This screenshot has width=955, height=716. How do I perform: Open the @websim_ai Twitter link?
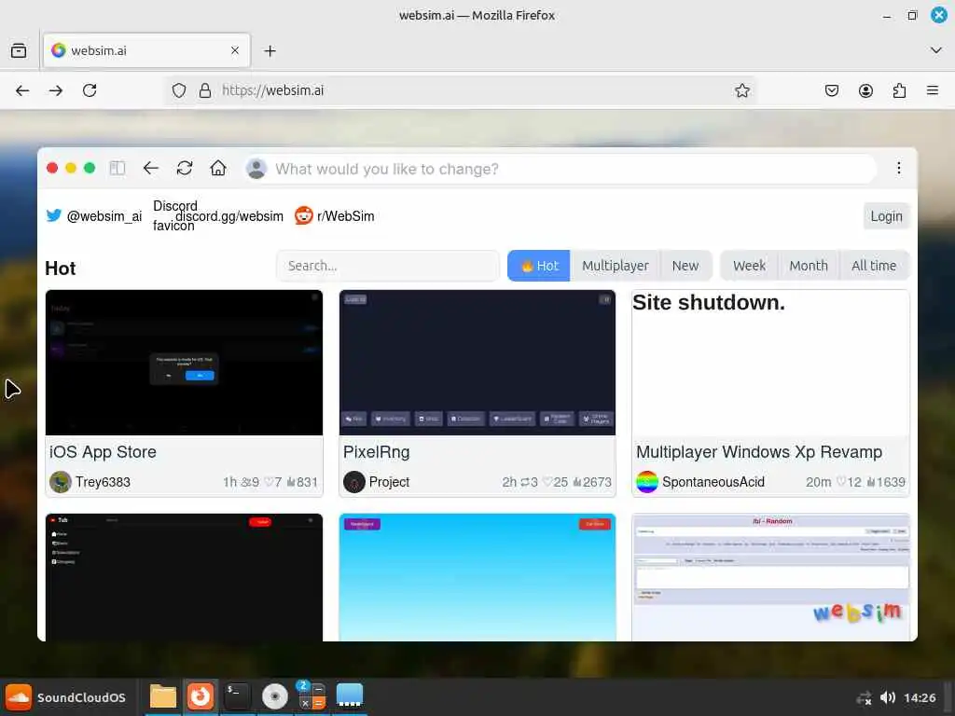coord(94,216)
